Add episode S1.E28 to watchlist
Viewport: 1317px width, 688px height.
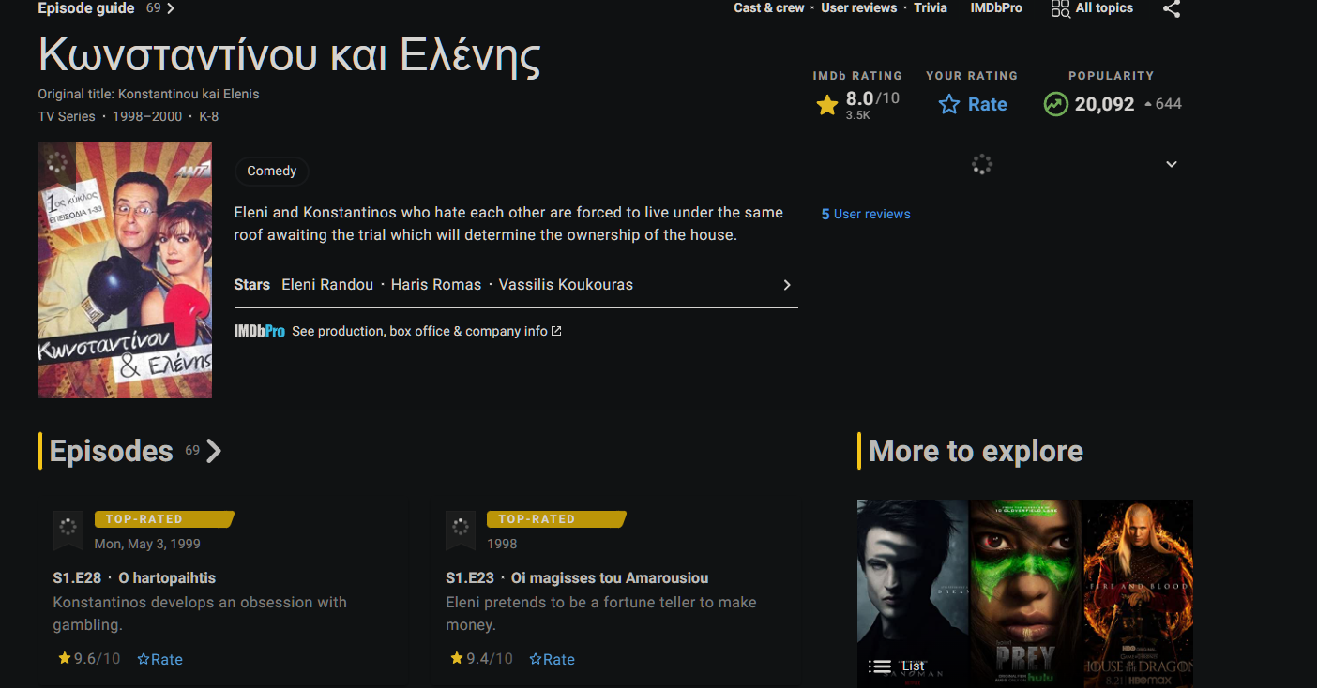68,531
